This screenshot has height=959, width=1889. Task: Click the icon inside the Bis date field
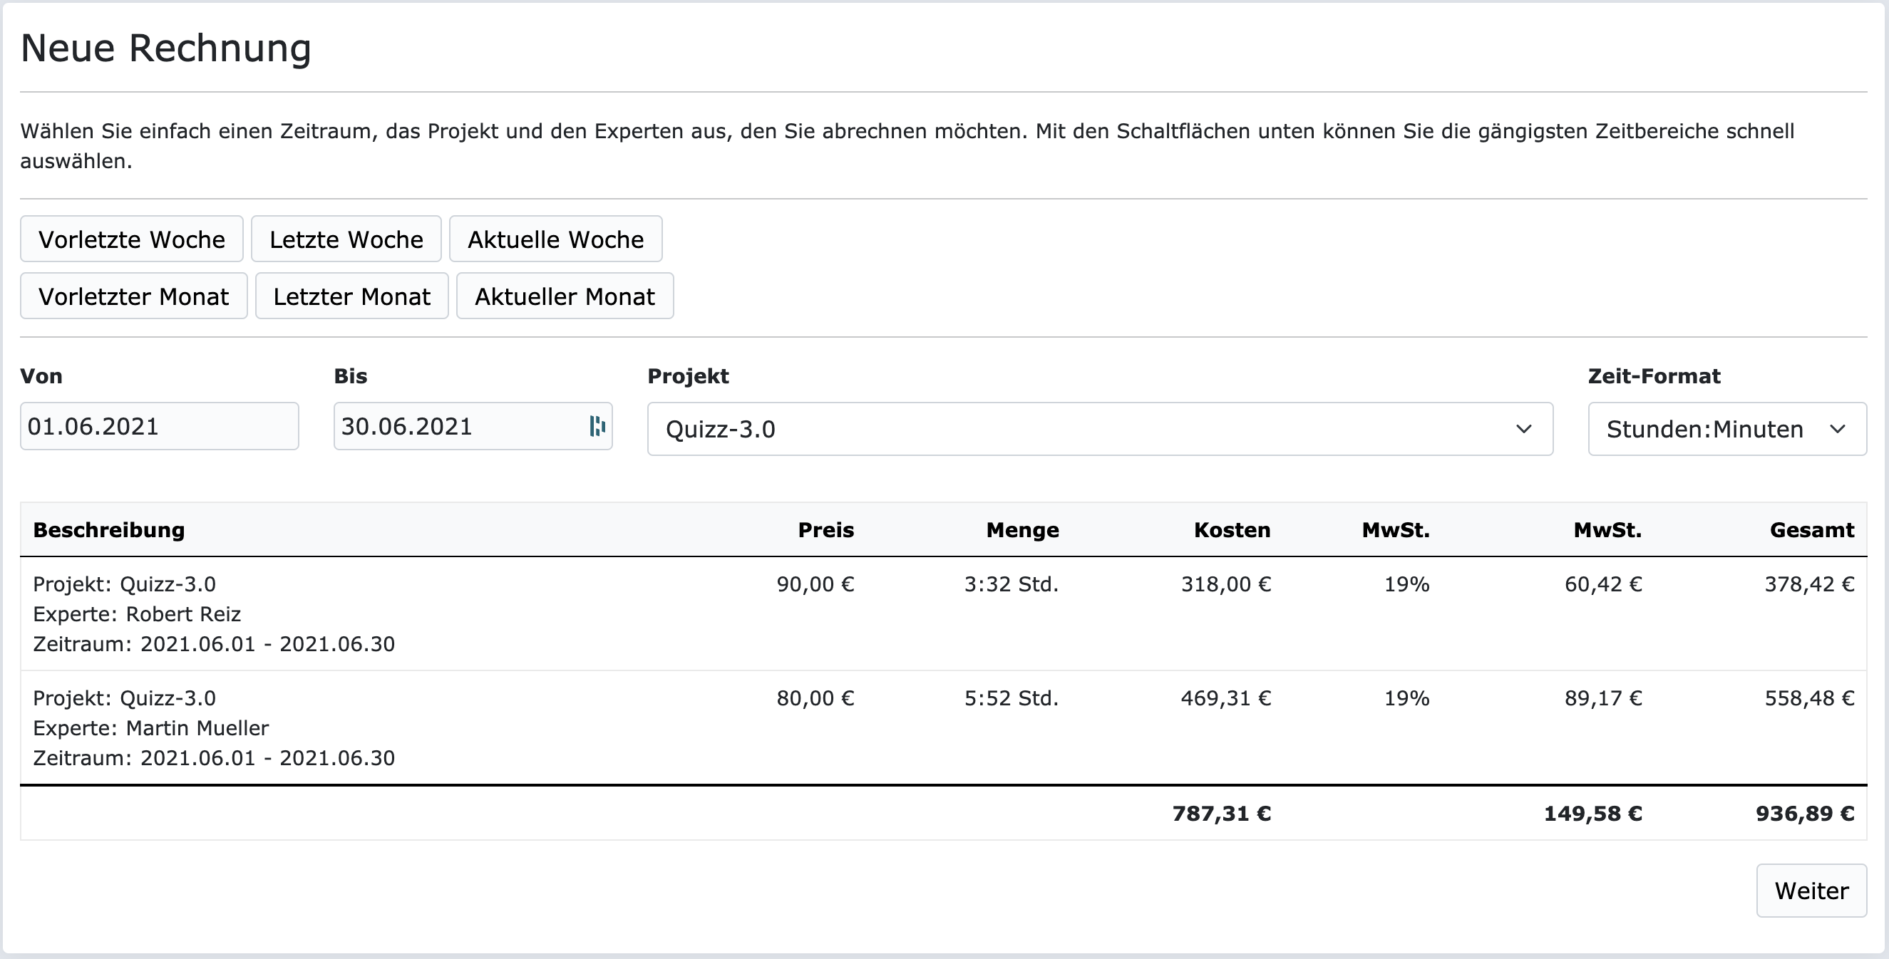pyautogui.click(x=597, y=426)
